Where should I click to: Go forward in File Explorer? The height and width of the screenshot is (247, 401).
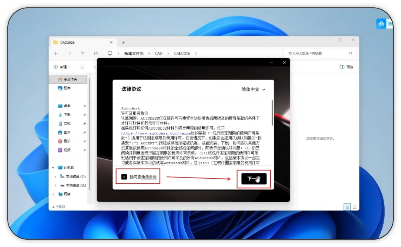click(x=69, y=53)
